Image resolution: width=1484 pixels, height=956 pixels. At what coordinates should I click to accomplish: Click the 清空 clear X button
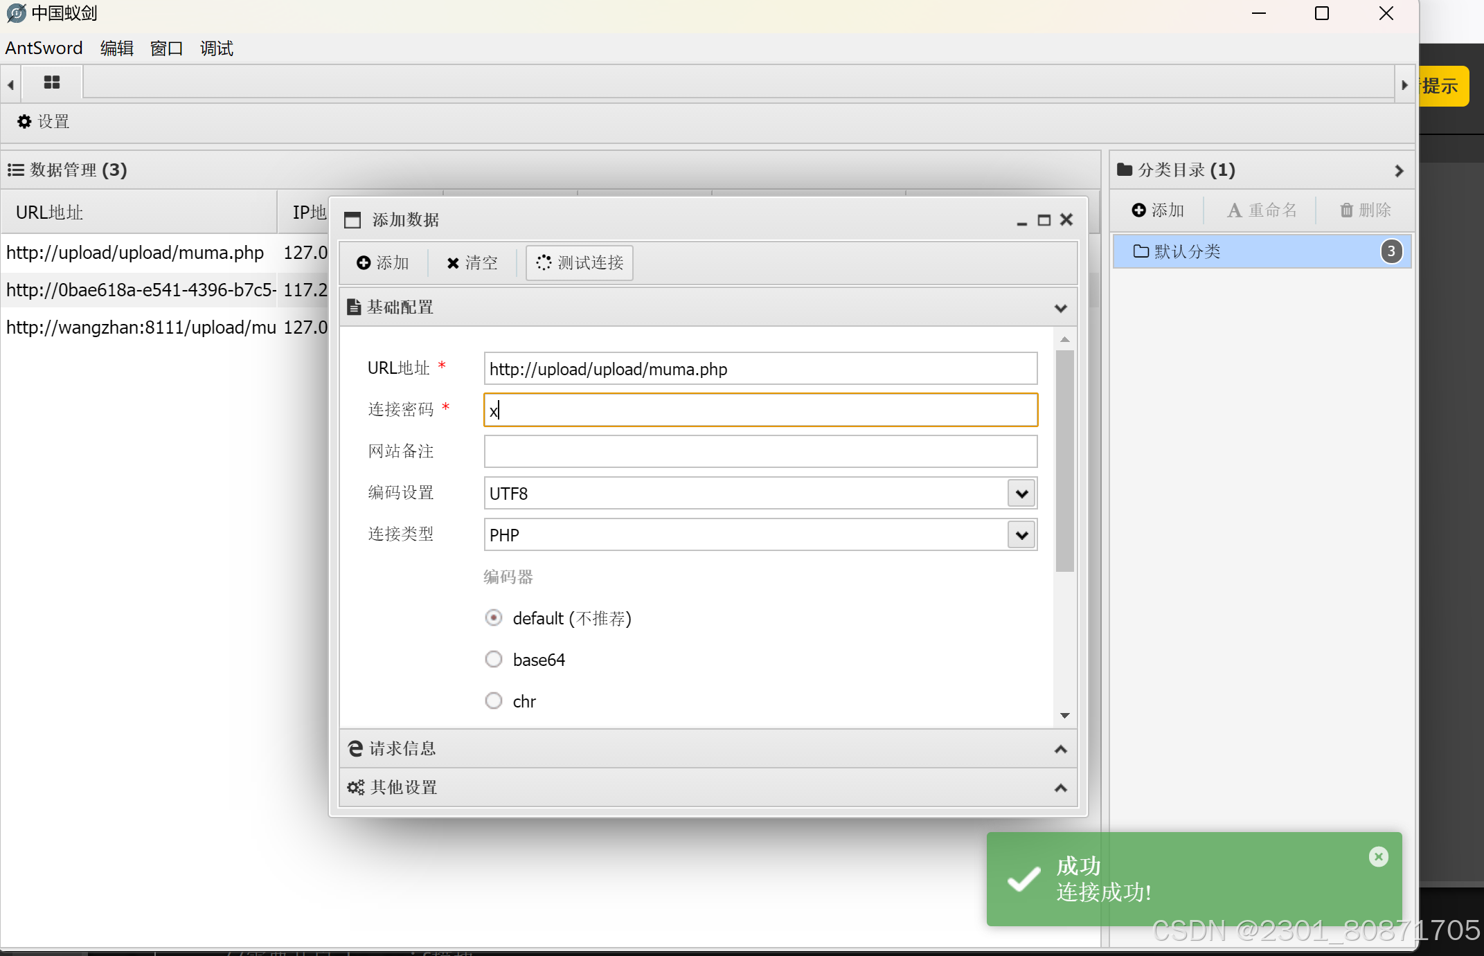coord(472,263)
